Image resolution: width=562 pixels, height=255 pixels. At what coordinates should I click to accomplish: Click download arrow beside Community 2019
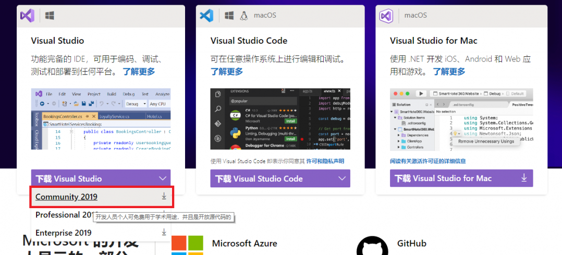(x=164, y=196)
